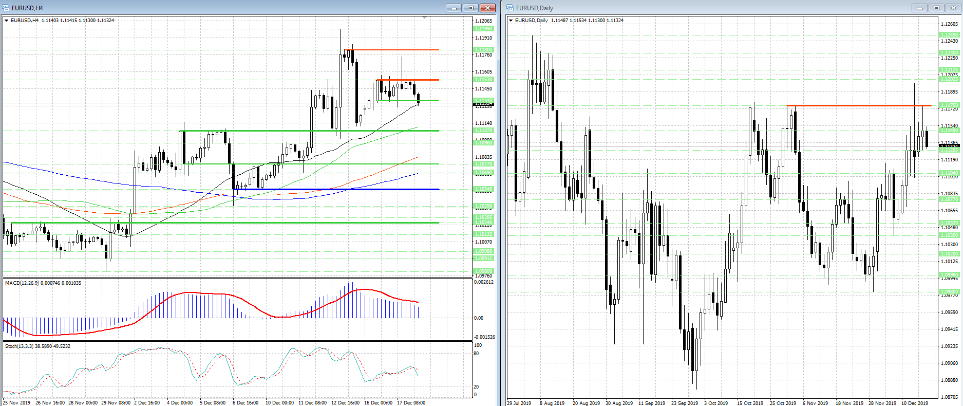Close the EURUSD,H4 chart window

487,8
